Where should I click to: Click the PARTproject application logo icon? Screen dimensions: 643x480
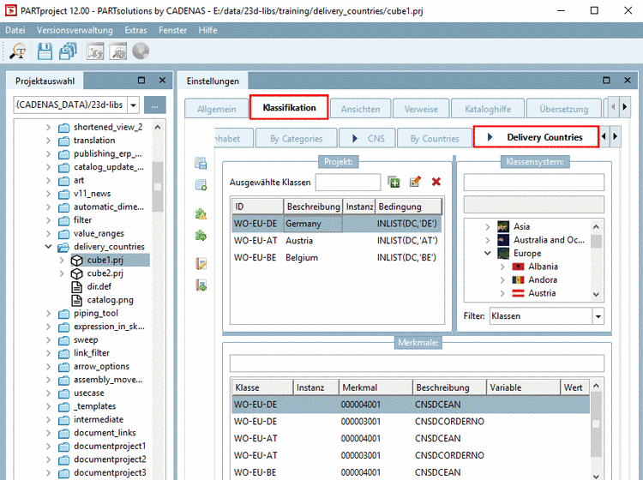11,10
